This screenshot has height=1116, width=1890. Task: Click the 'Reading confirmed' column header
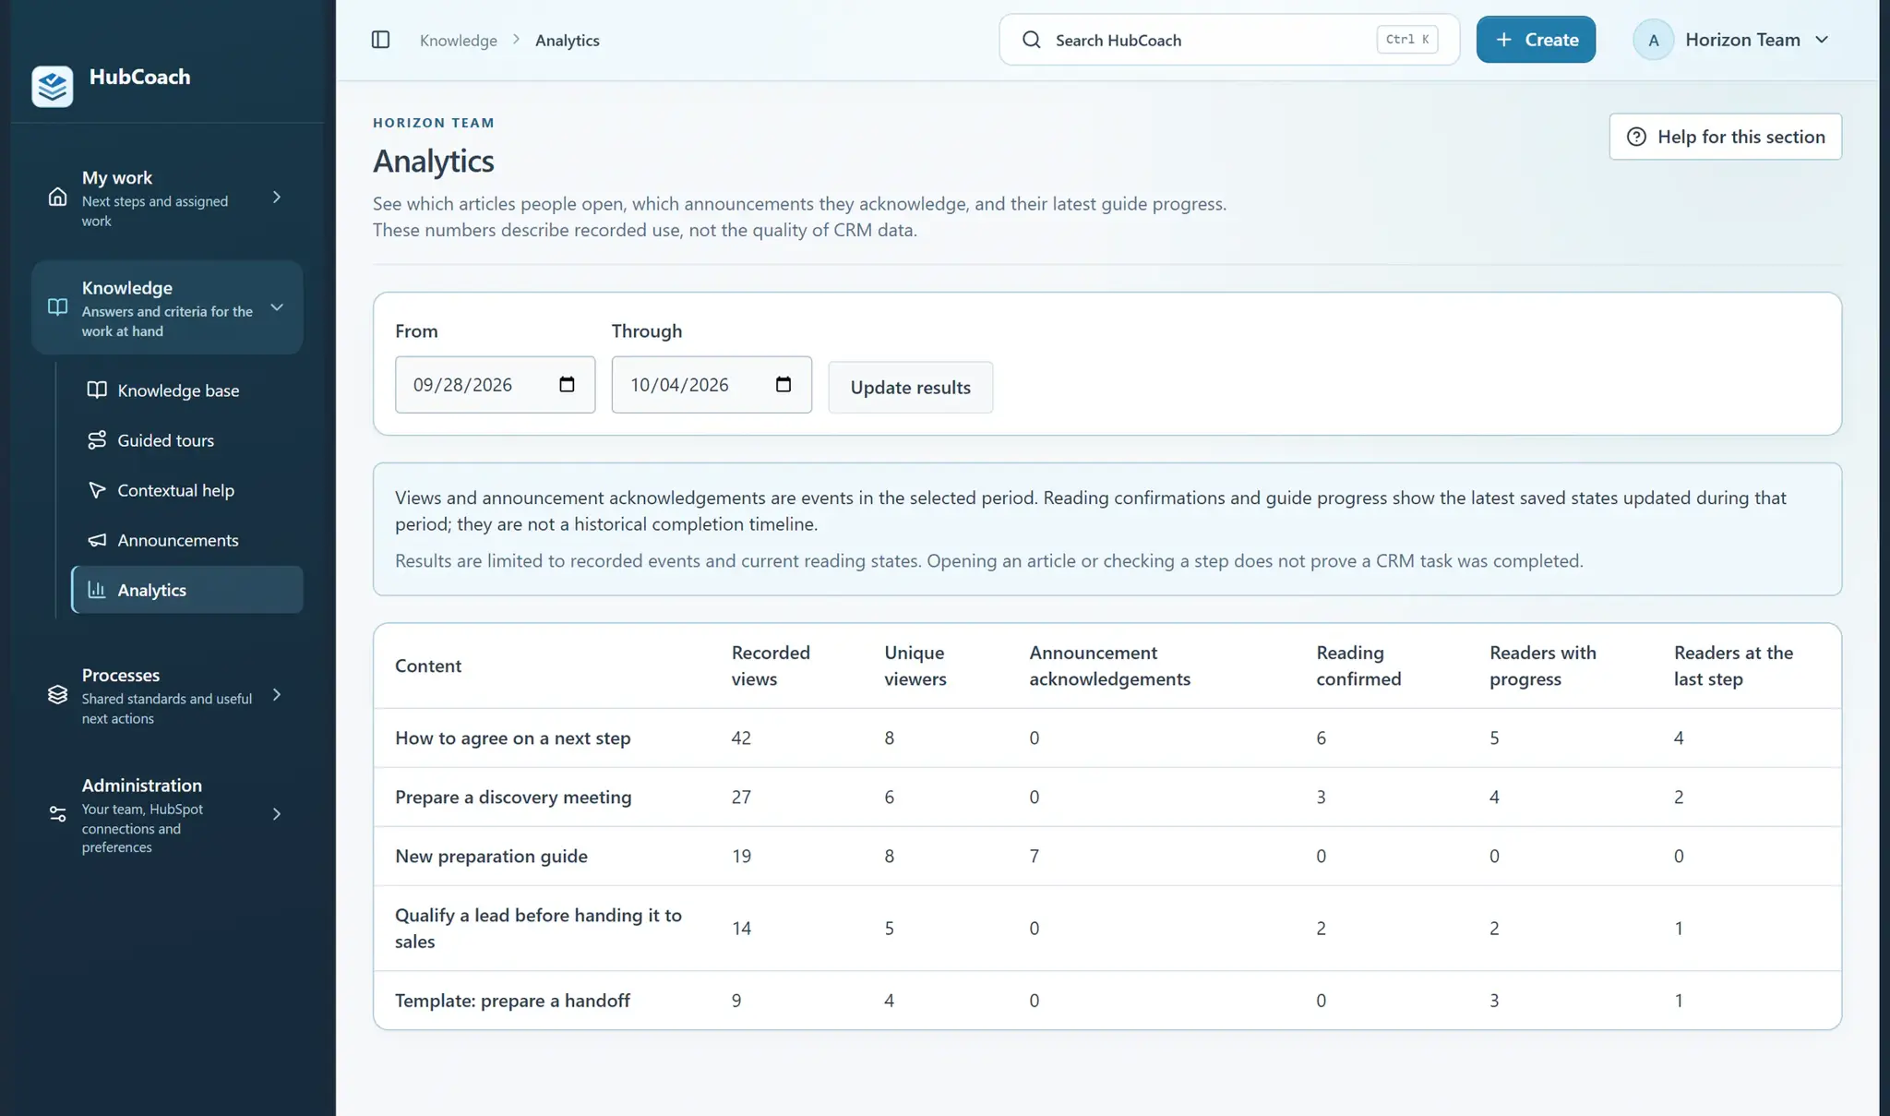tap(1358, 666)
